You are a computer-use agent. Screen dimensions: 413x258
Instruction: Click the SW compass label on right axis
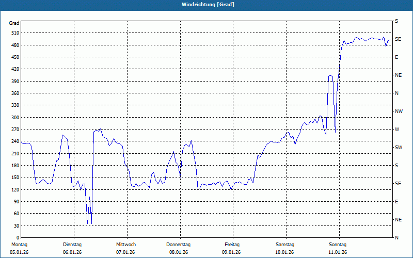pyautogui.click(x=399, y=148)
